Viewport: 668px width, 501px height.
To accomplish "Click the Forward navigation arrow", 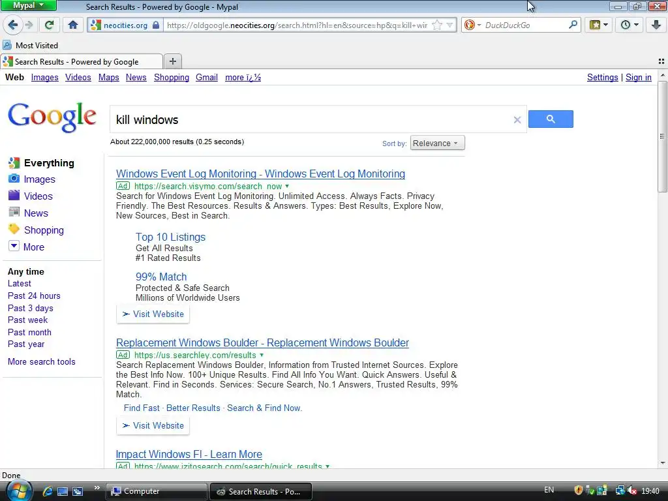I will [29, 25].
